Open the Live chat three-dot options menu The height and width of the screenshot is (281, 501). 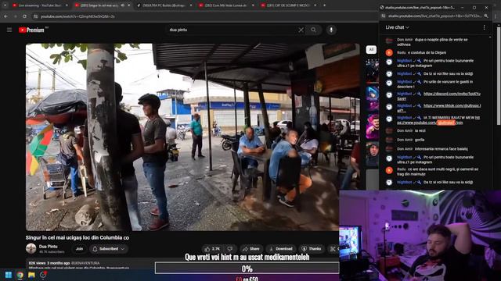484,27
